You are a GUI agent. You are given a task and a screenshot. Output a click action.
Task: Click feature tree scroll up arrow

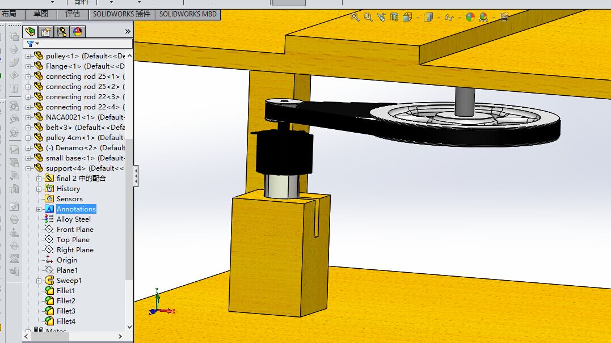(129, 56)
